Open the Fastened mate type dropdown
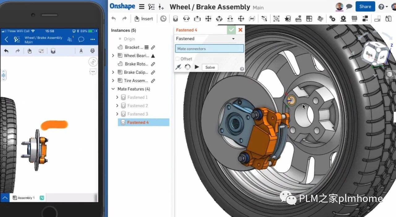This screenshot has width=396, height=217. (x=205, y=39)
